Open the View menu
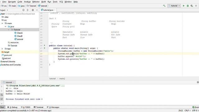Image resolution: width=199 pixels, height=112 pixels. (x=4, y=2)
